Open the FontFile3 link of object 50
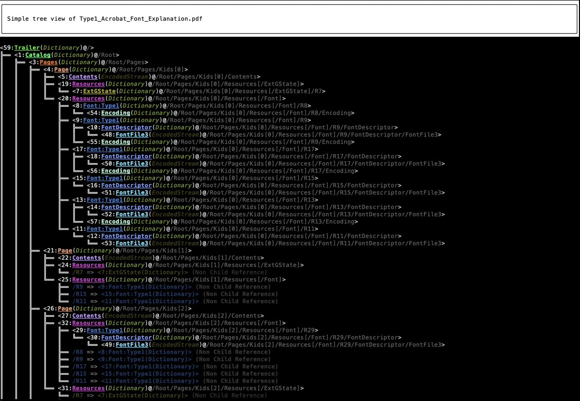The image size is (580, 401). pos(132,164)
